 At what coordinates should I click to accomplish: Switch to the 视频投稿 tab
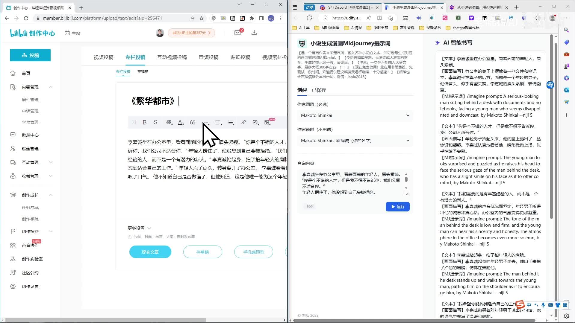point(103,57)
